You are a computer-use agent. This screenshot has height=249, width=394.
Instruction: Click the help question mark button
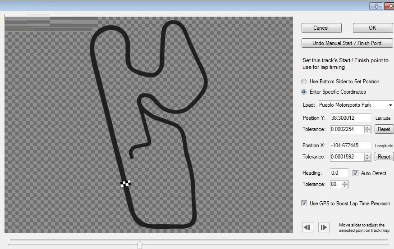coord(376,6)
